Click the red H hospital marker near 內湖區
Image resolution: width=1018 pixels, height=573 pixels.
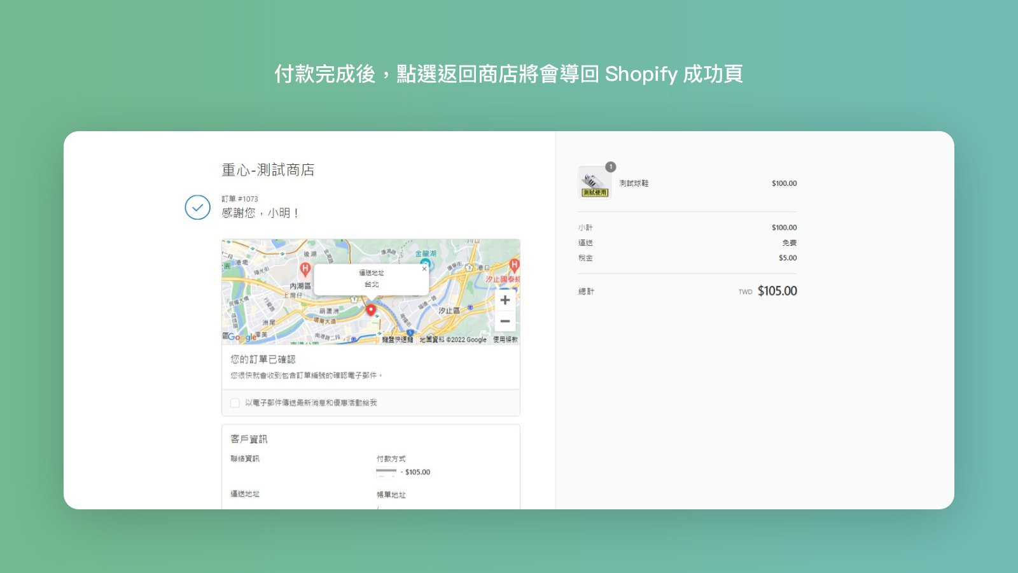[305, 269]
